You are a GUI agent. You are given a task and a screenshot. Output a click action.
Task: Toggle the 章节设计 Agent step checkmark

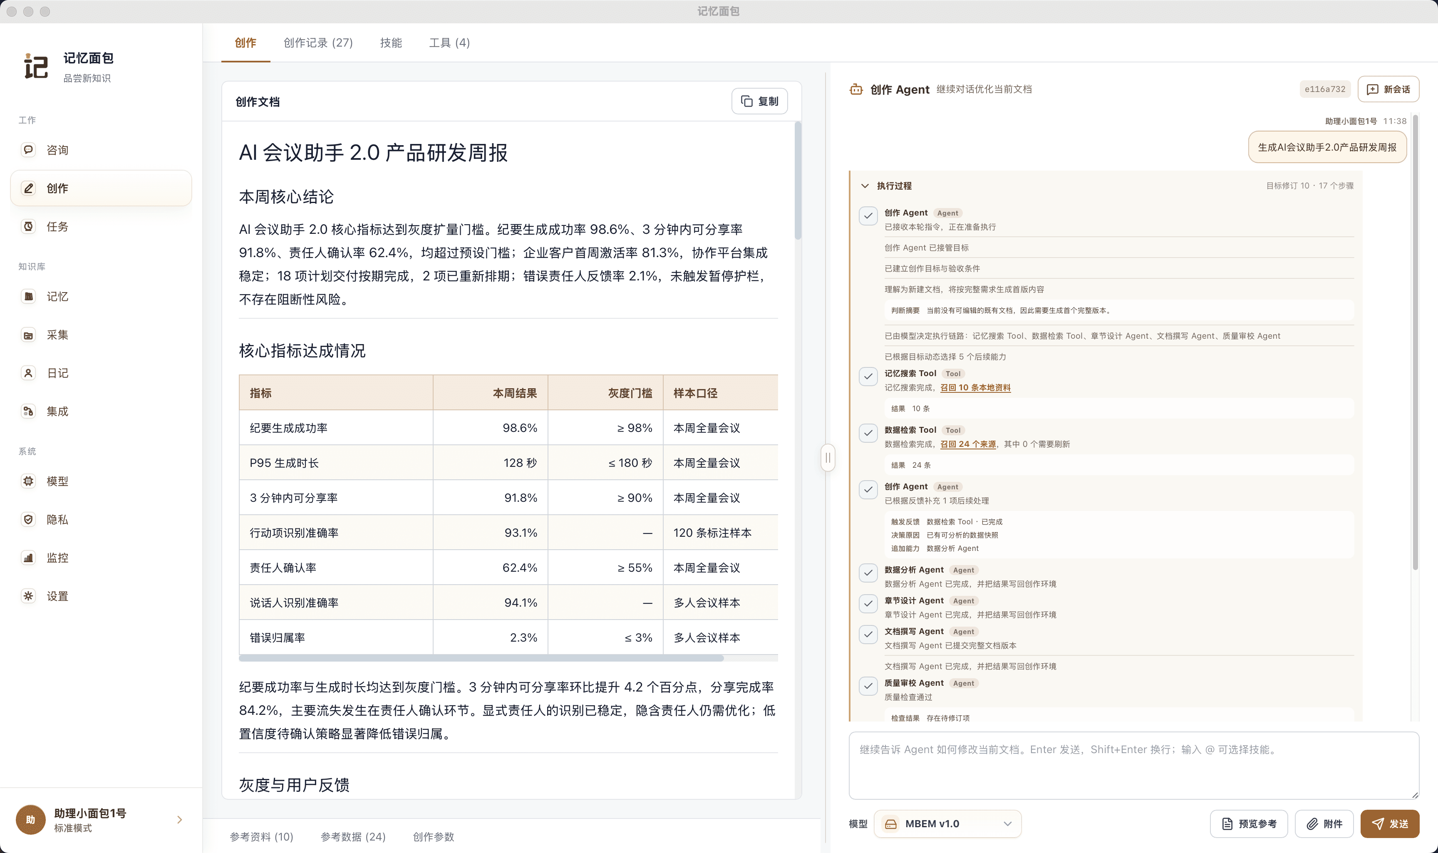[x=868, y=604]
